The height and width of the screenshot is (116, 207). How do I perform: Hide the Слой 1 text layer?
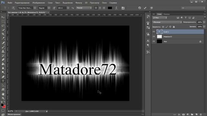point(154,32)
